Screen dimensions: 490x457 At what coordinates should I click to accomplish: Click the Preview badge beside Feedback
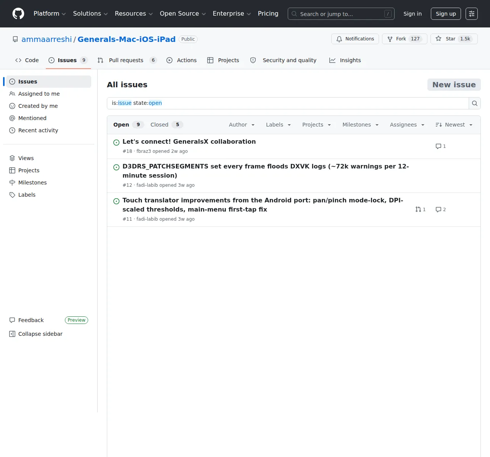pyautogui.click(x=76, y=320)
